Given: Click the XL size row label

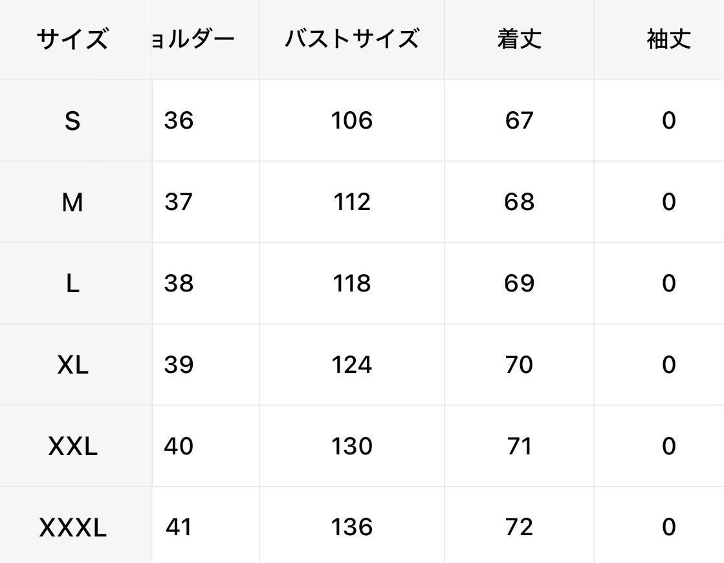Looking at the screenshot, I should tap(72, 365).
